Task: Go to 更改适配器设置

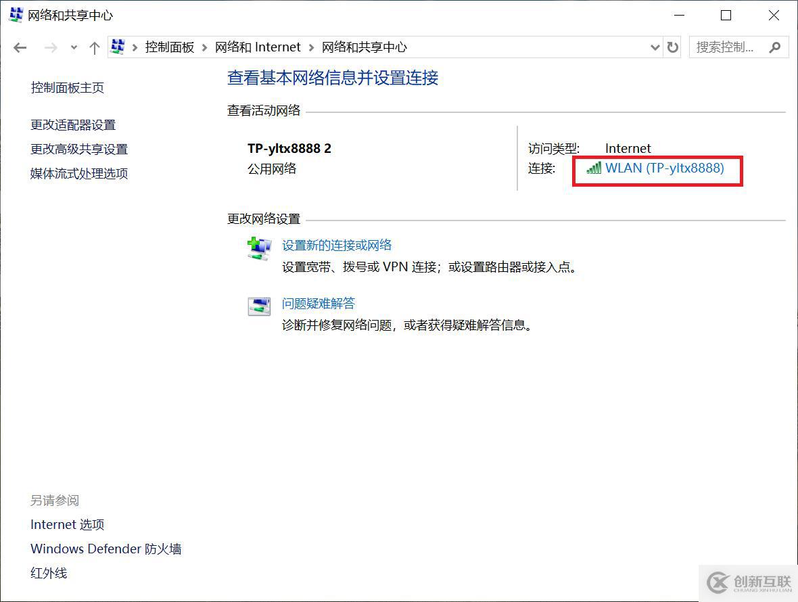Action: tap(73, 125)
